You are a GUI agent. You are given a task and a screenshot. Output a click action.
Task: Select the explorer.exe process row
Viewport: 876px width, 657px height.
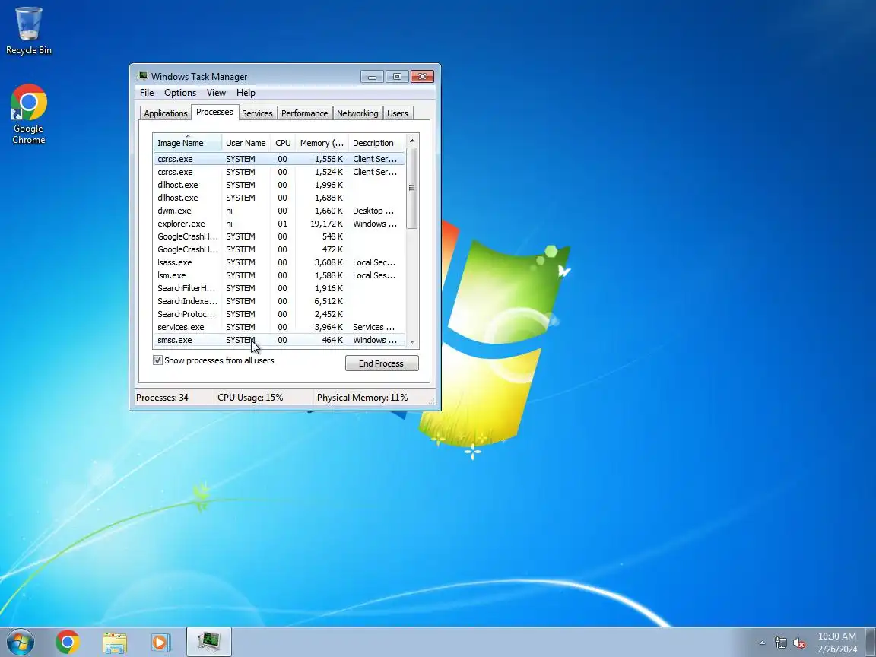[x=279, y=224]
